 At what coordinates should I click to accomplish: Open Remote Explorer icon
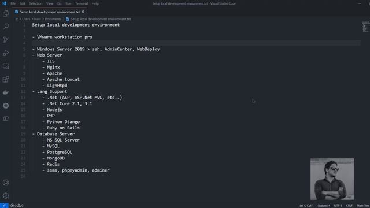[6, 66]
